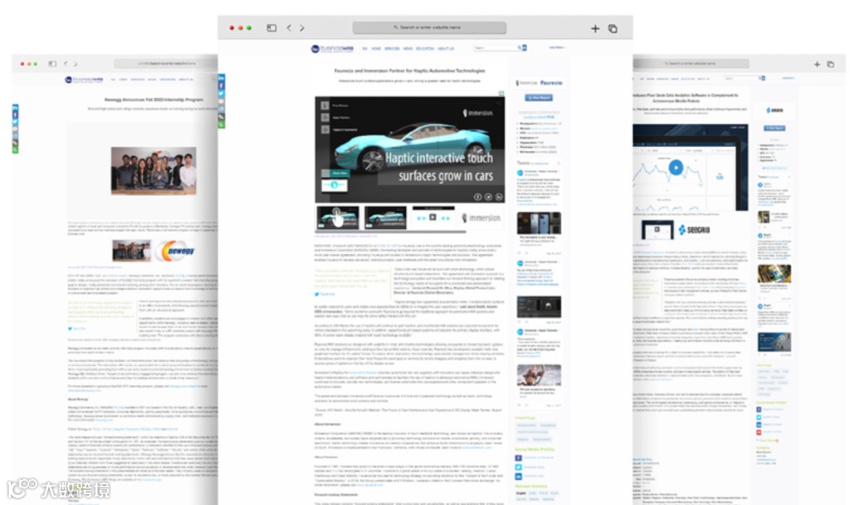The width and height of the screenshot is (850, 505).
Task: Focus the right window's address search bar
Action: tap(691, 64)
